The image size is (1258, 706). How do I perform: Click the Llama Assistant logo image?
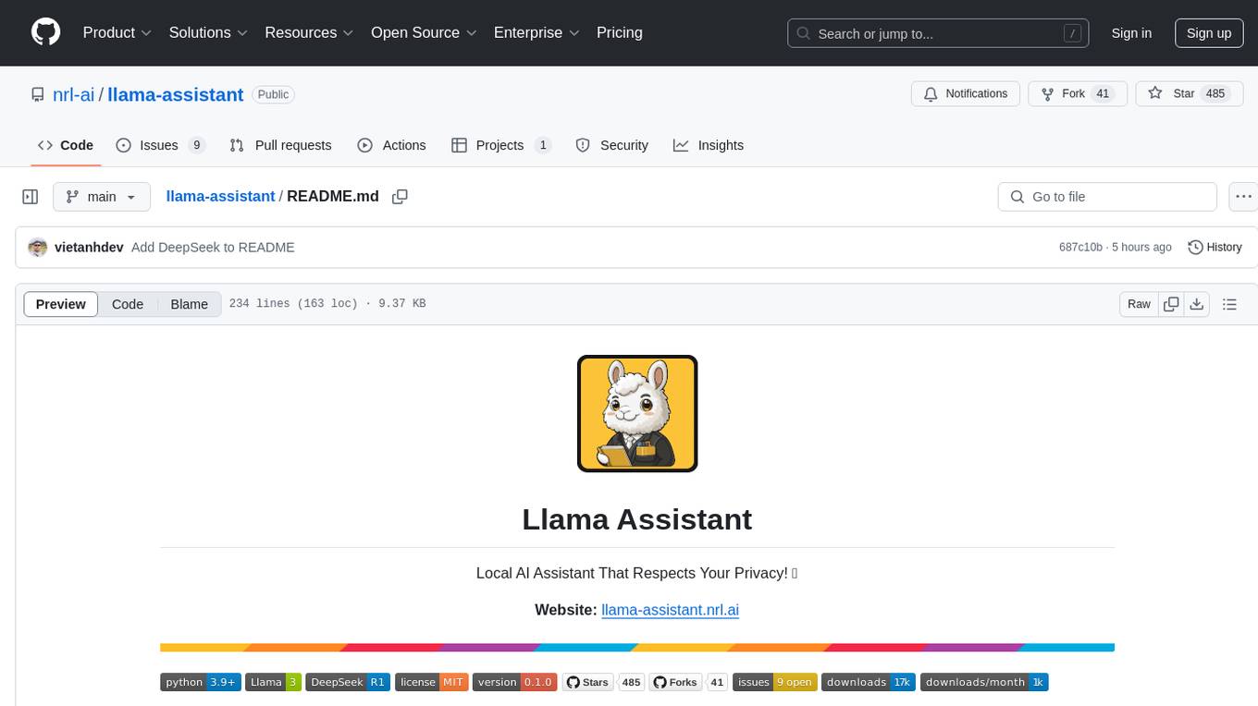pos(637,413)
